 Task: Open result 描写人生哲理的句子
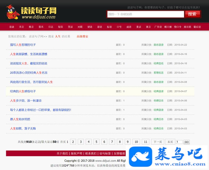click(23, 45)
